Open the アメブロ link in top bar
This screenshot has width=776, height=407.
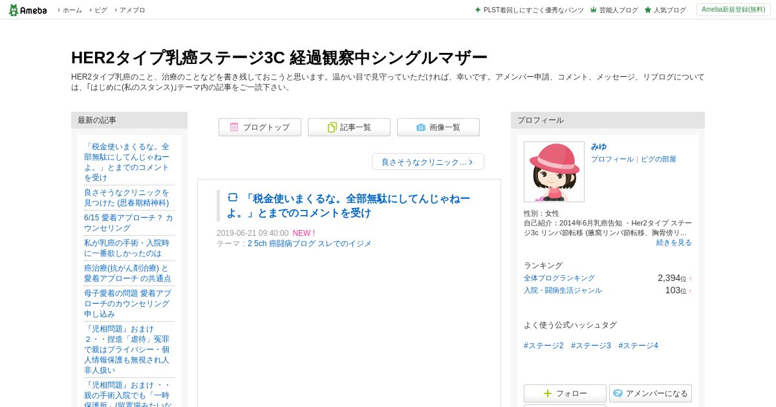tap(132, 10)
